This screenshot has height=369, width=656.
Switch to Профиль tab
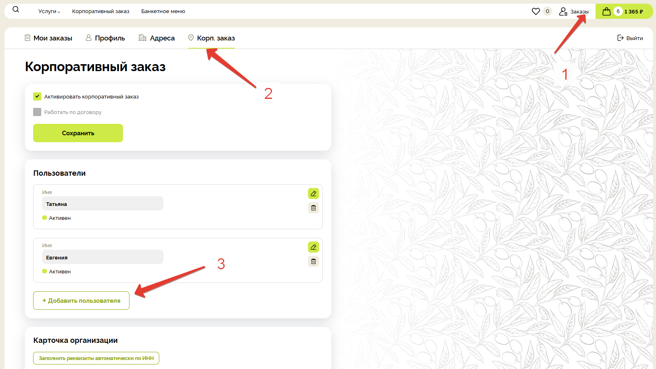click(105, 38)
